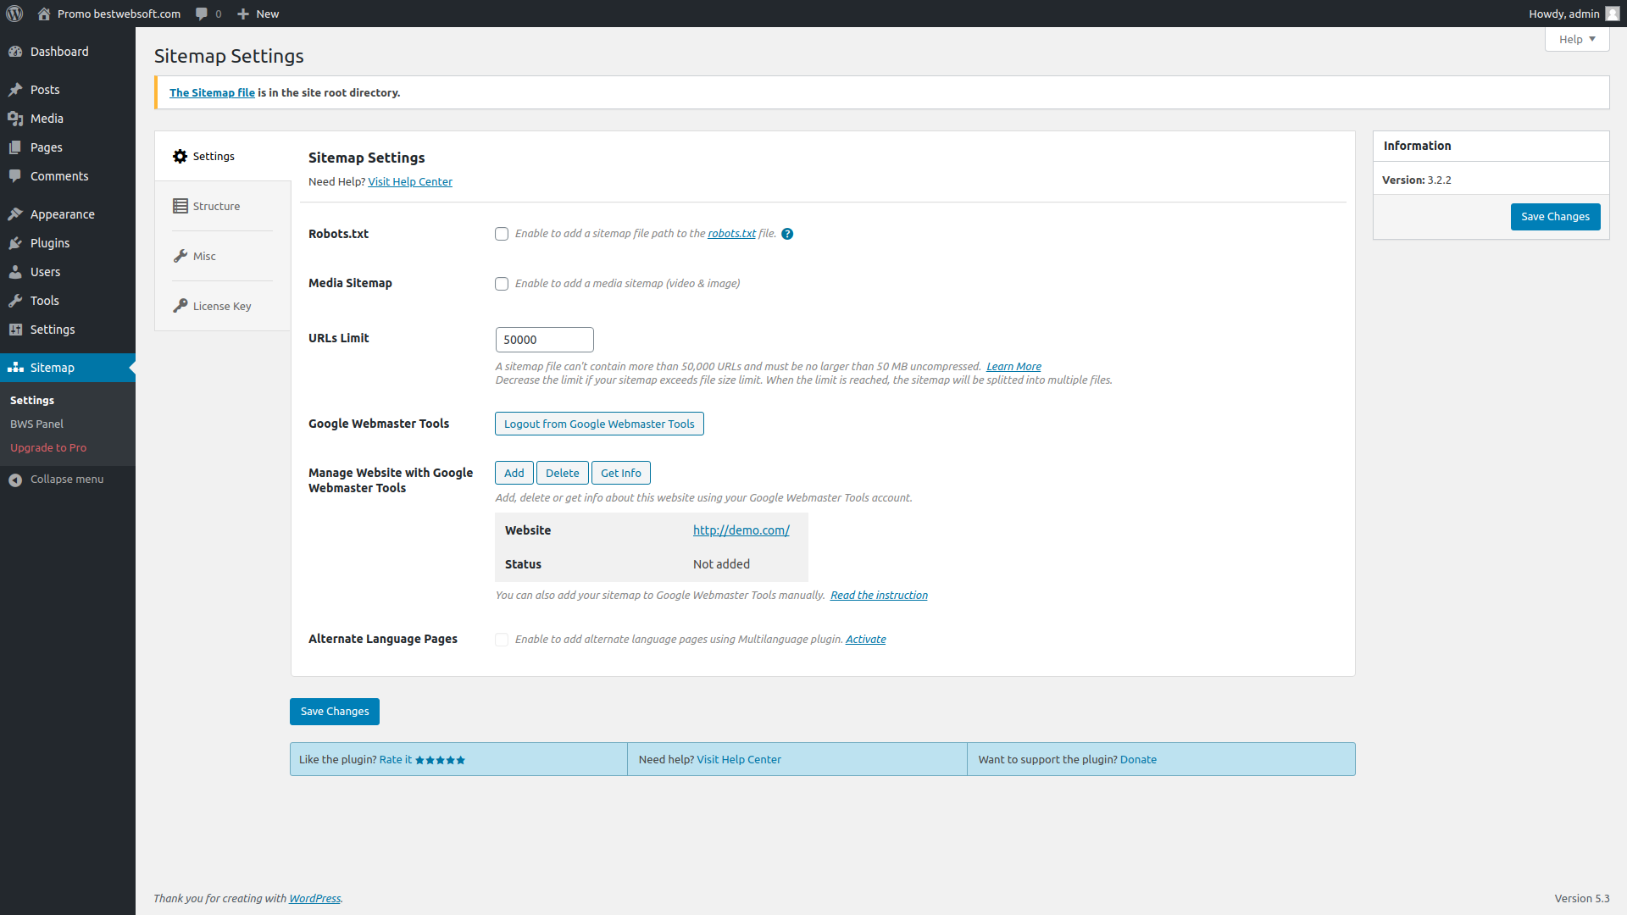Screen dimensions: 1627x915
Task: Click the Media icon in the sidebar
Action: click(x=15, y=119)
